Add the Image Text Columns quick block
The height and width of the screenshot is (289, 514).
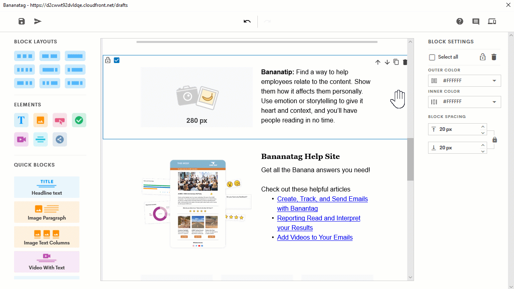point(47,237)
